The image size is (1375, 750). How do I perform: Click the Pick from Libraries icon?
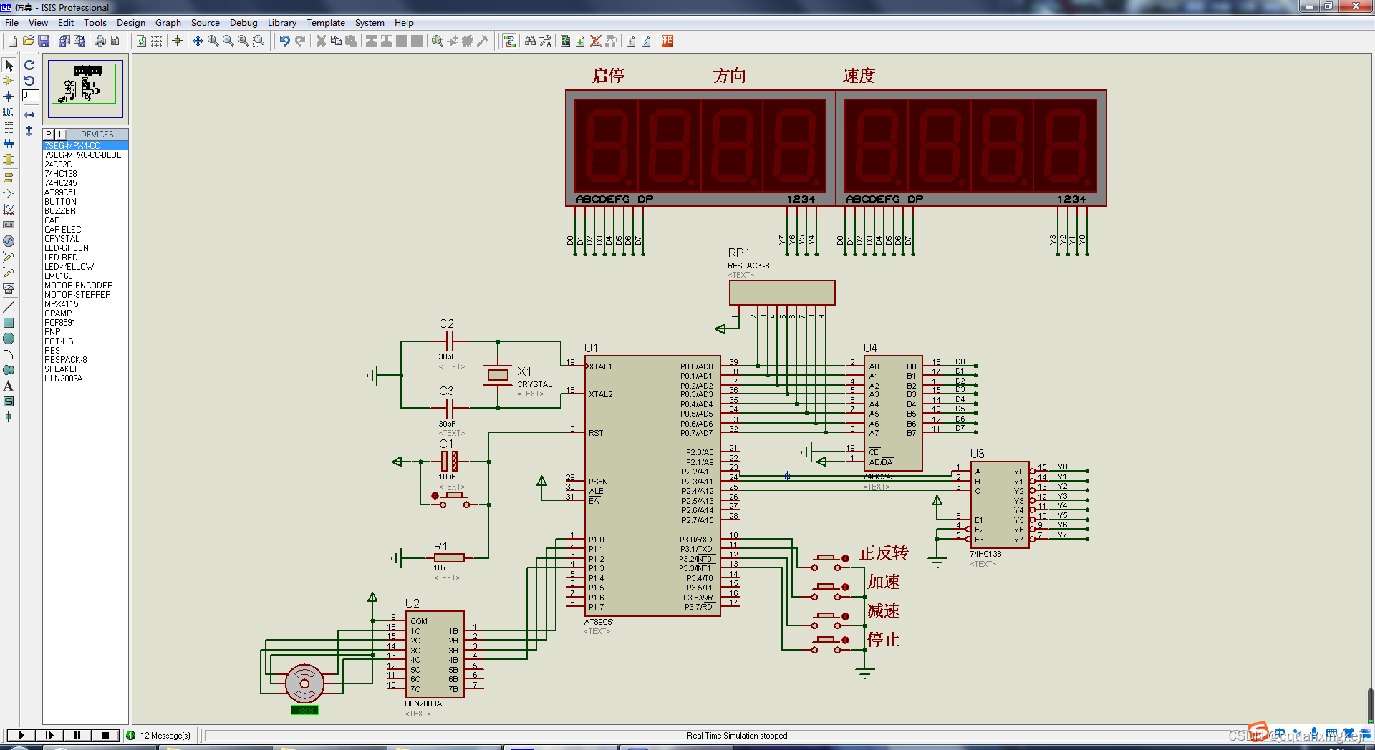tap(437, 41)
